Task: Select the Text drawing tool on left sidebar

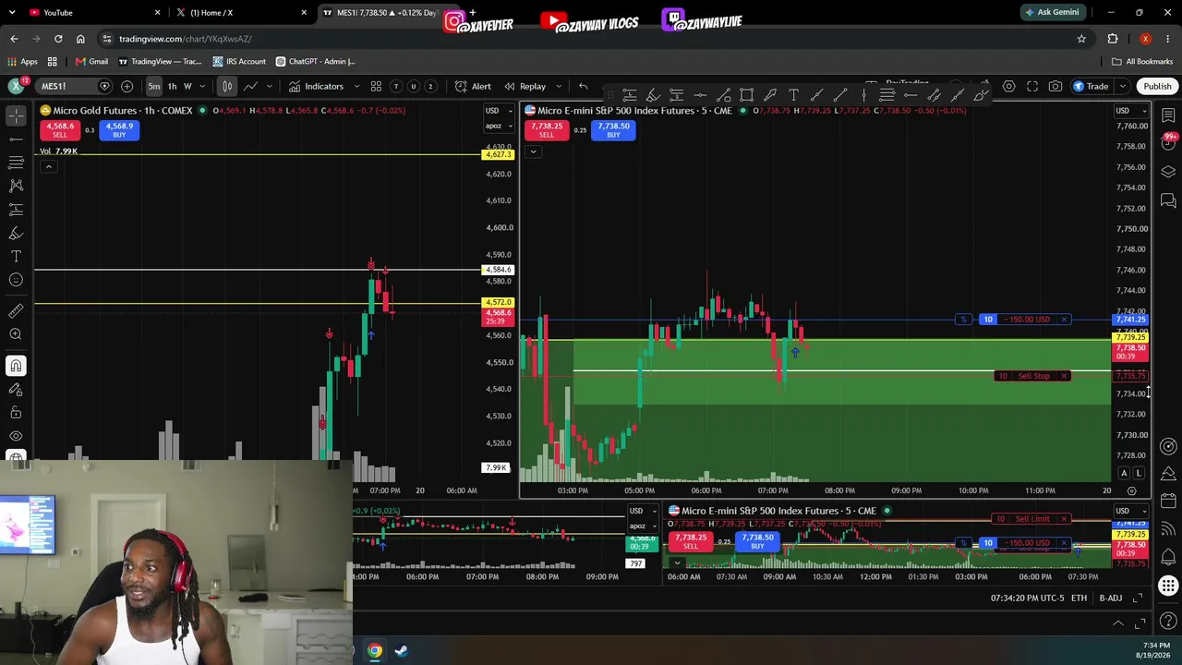Action: pos(16,256)
